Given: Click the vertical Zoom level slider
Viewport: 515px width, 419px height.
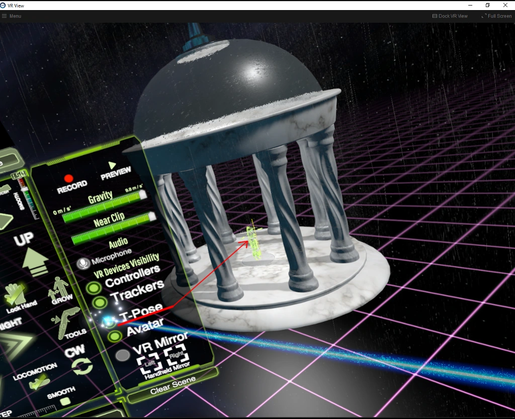Looking at the screenshot, I should coord(29,199).
